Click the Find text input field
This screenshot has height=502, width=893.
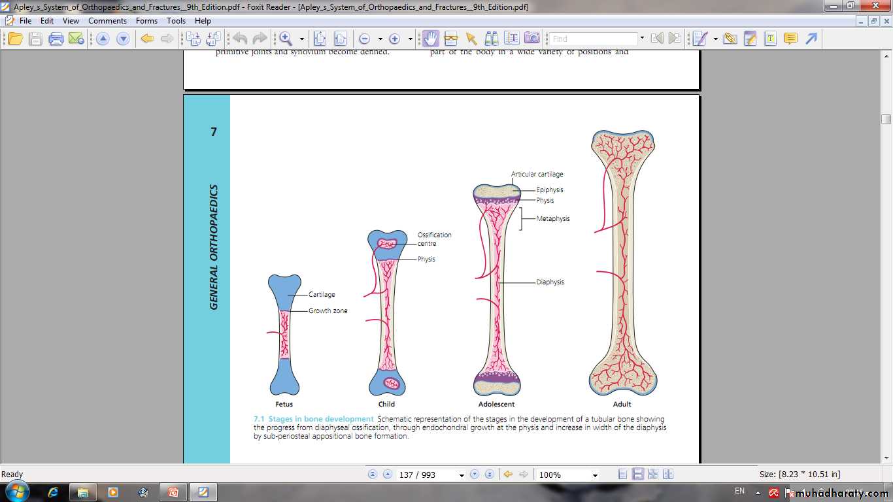point(592,39)
